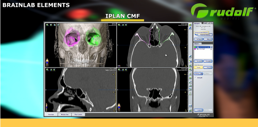Open the Plan Content tab
The height and width of the screenshot is (127, 258).
coord(78,114)
